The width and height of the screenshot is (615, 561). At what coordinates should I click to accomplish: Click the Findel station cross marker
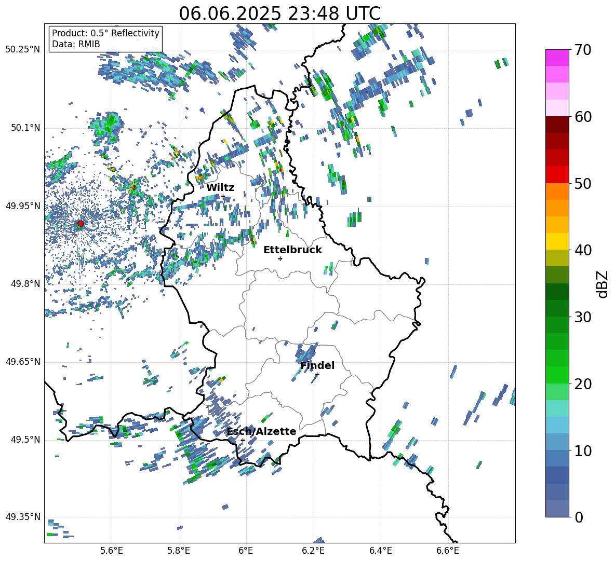click(317, 374)
